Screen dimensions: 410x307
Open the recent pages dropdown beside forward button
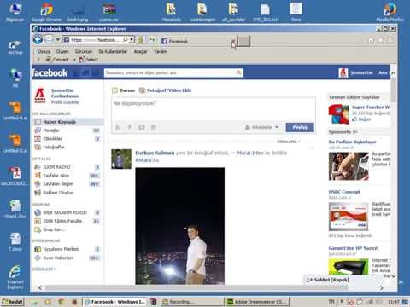(58, 39)
